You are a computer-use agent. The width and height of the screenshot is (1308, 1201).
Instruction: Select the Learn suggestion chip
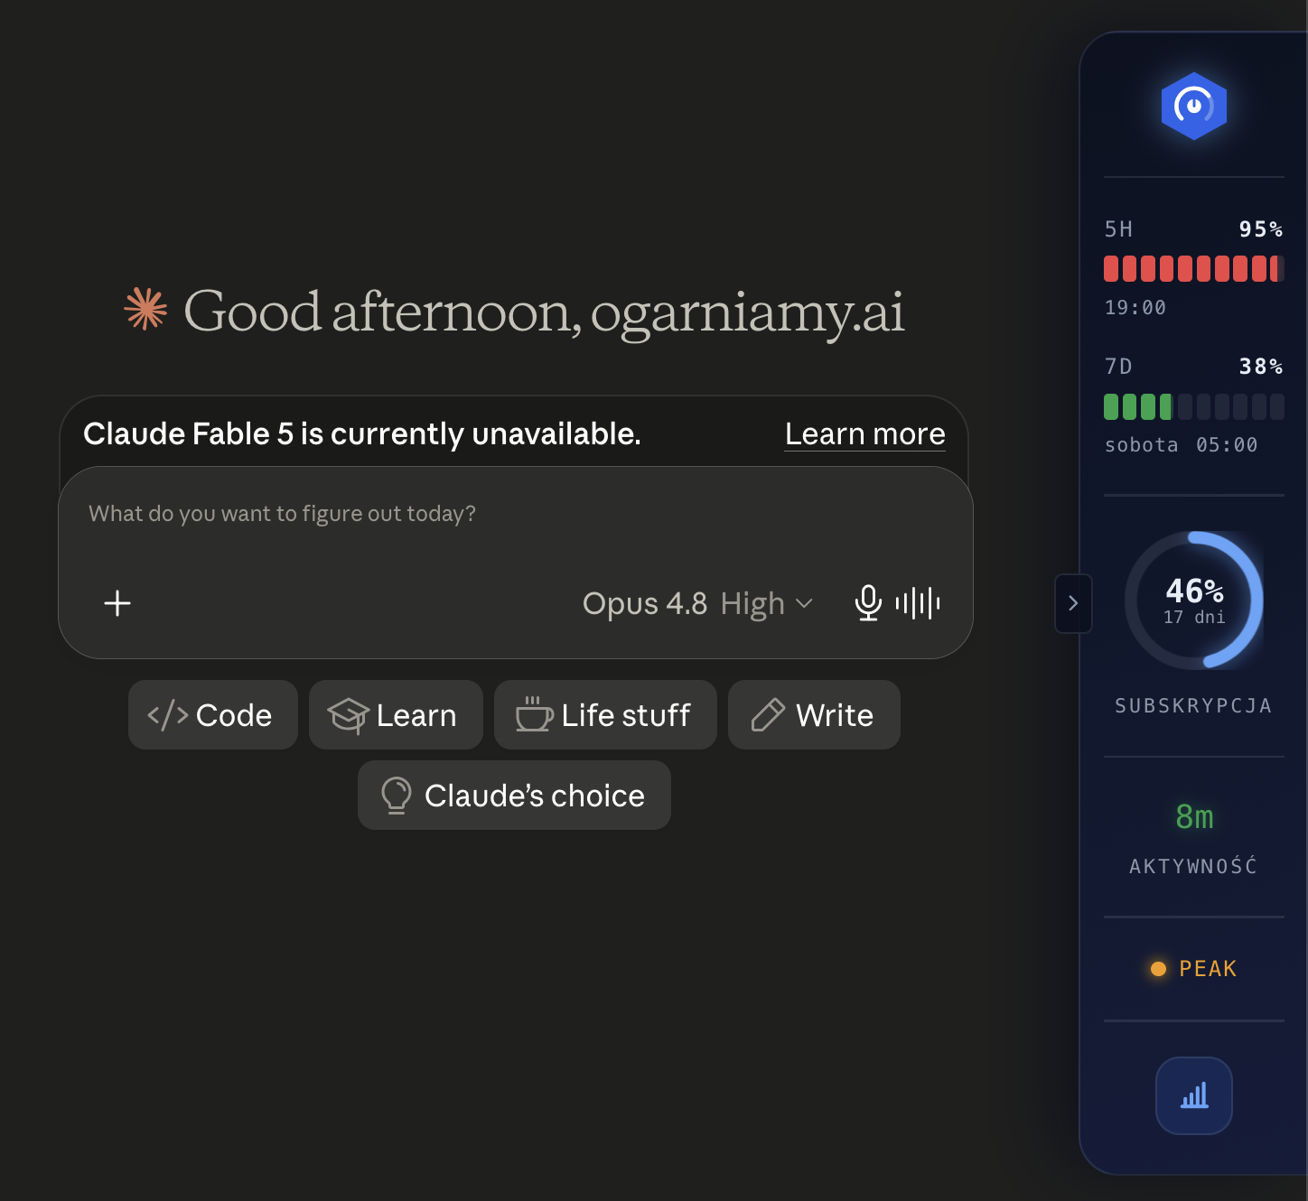tap(396, 715)
